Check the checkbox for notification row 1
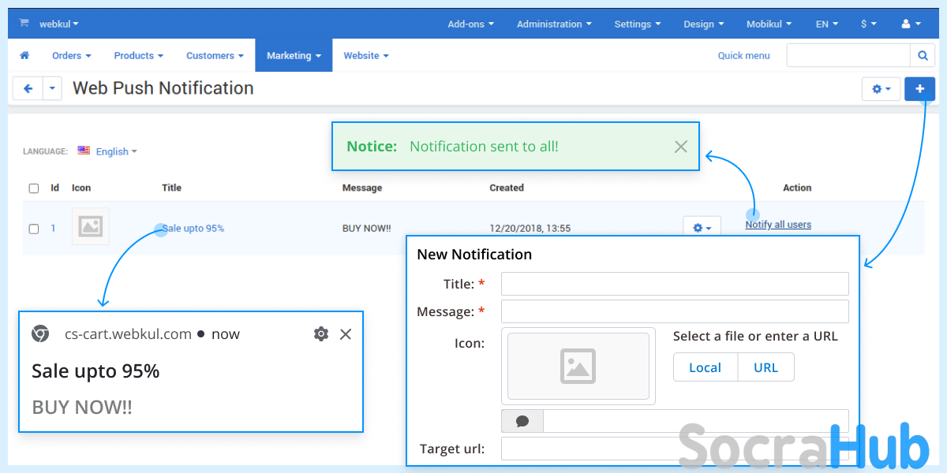Screen dimensions: 947x473 point(34,229)
